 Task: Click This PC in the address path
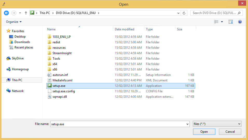pyautogui.click(x=45, y=13)
